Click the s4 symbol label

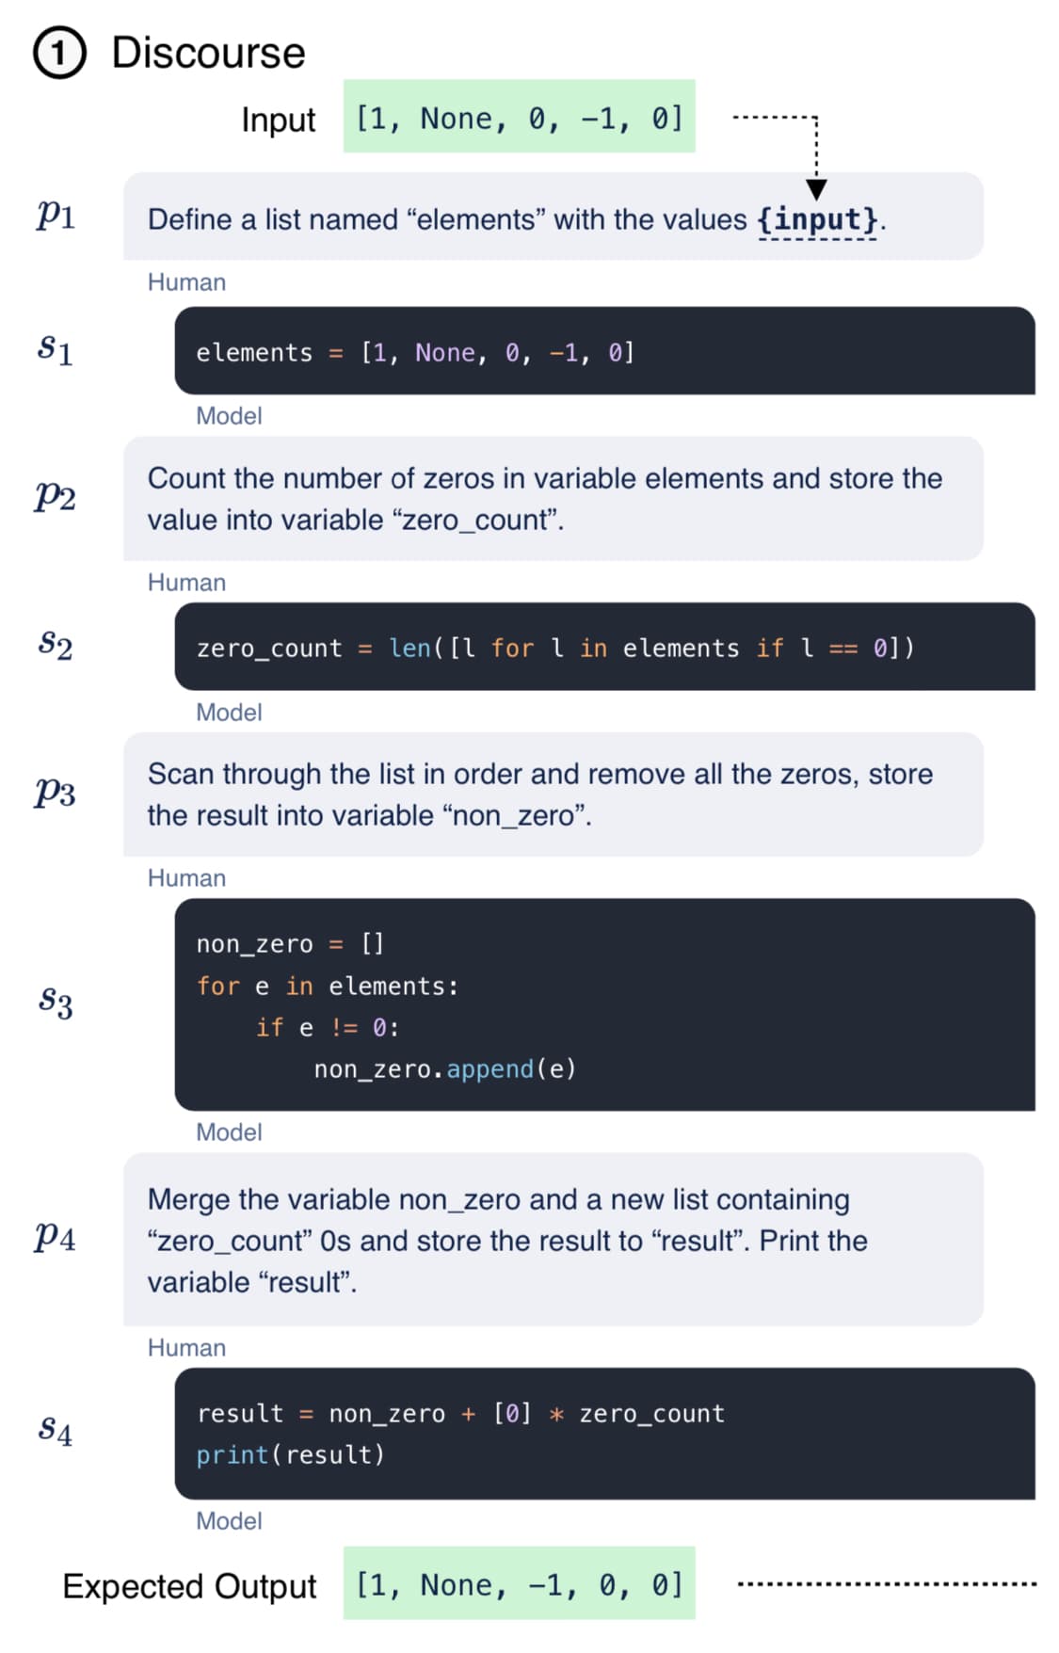[56, 1430]
